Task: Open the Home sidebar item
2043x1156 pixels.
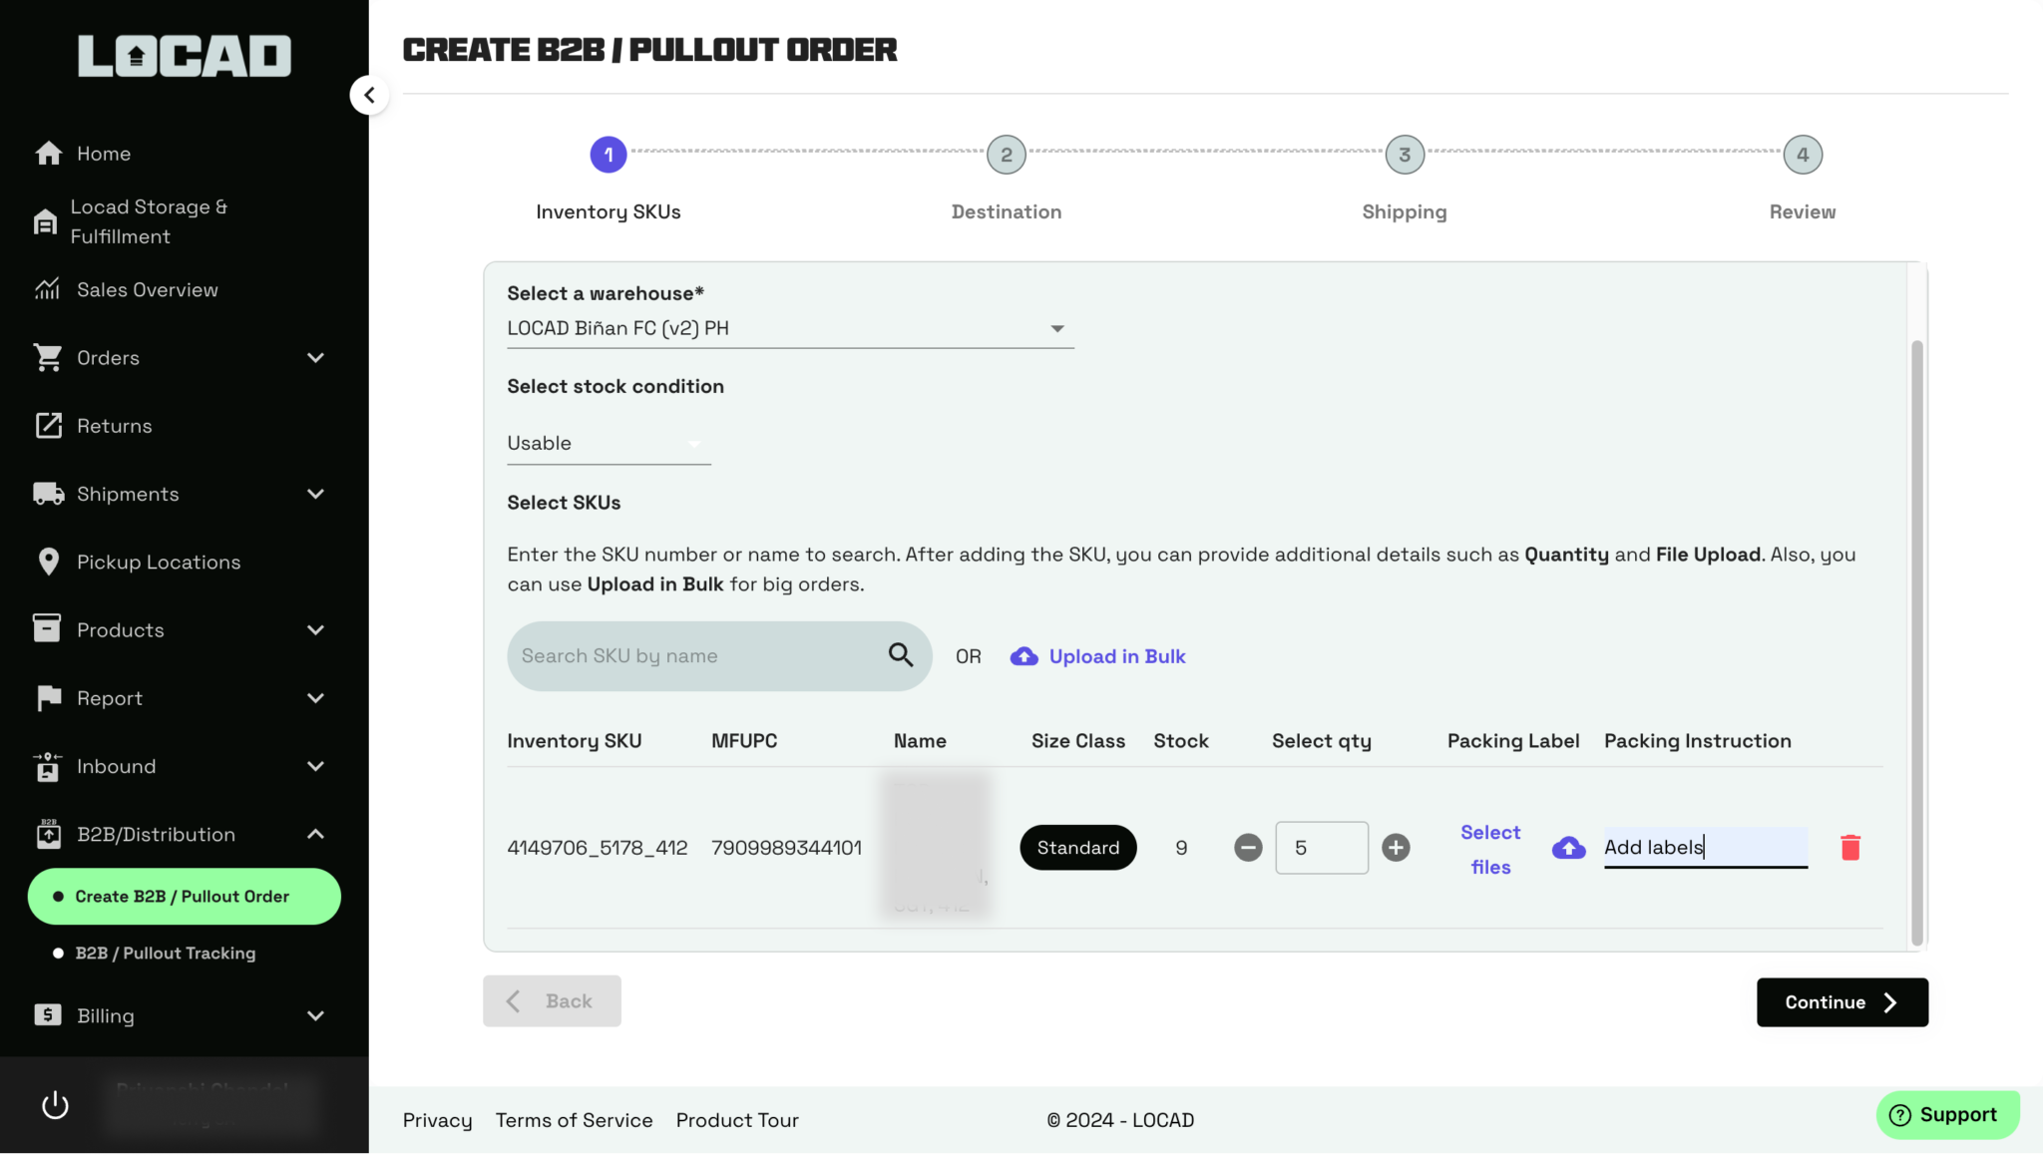Action: pos(104,154)
